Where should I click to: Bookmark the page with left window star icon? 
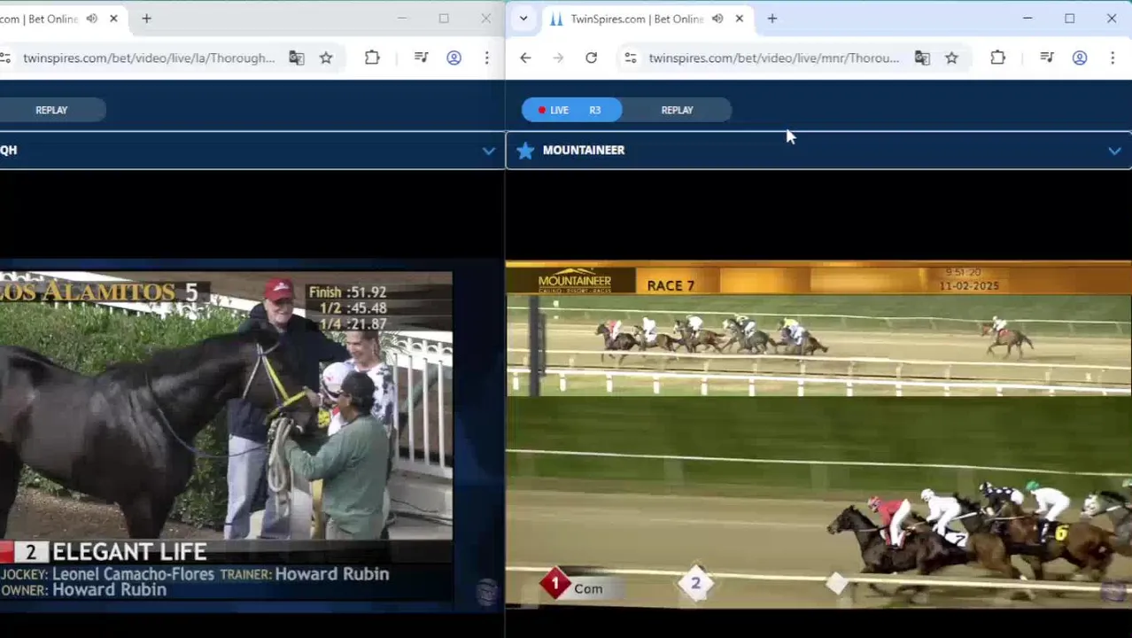click(326, 58)
